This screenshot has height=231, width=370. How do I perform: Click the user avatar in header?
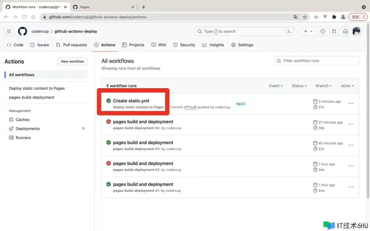(357, 31)
